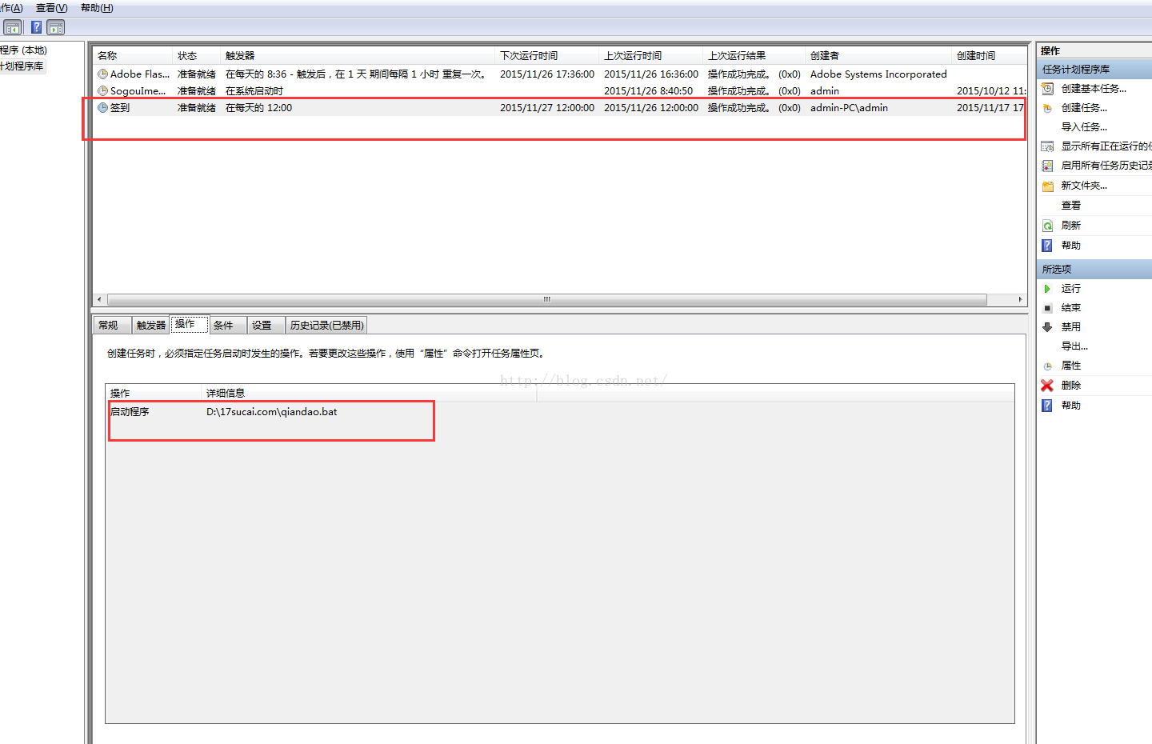
Task: Run the selected task with green 运行 icon
Action: coord(1047,289)
